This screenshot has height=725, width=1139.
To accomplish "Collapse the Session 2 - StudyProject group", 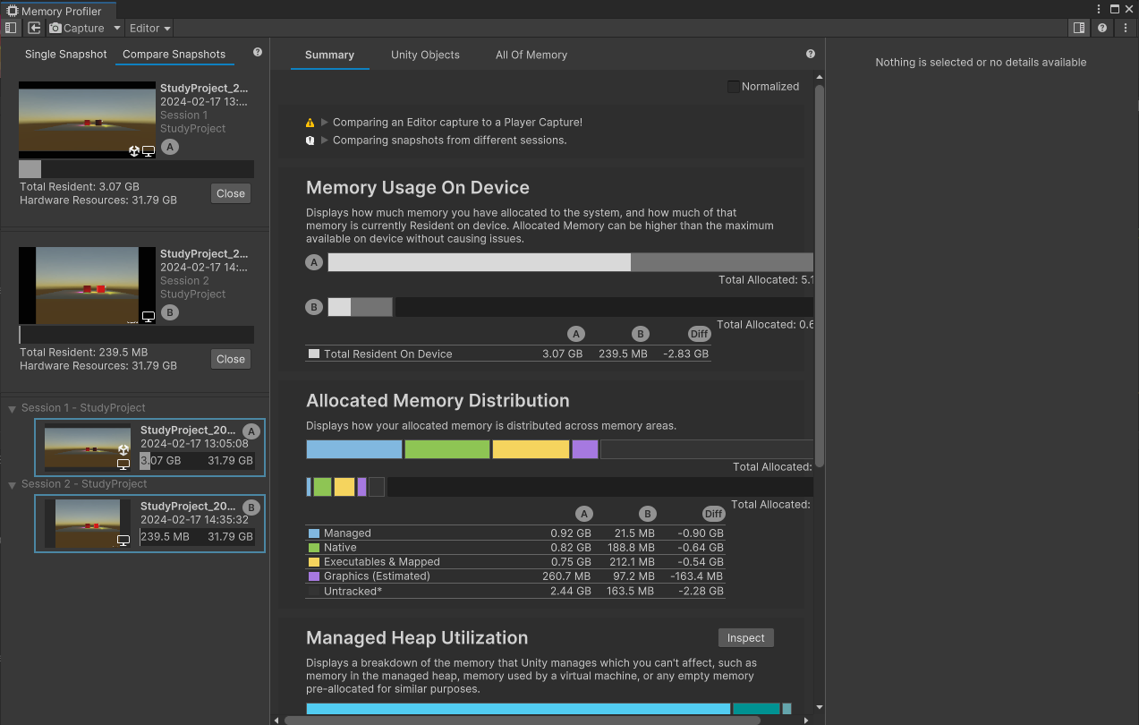I will (x=13, y=484).
